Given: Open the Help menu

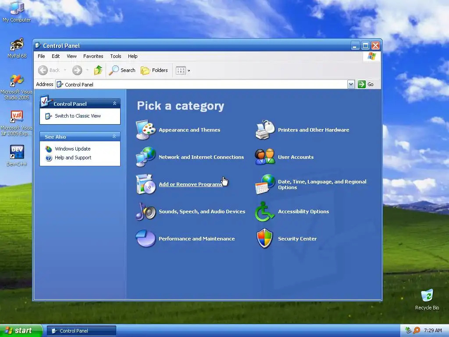Looking at the screenshot, I should coord(132,56).
